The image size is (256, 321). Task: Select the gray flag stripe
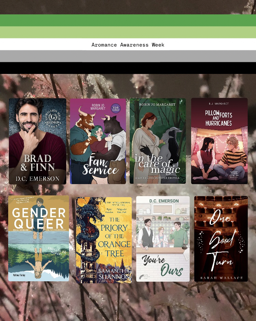pyautogui.click(x=128, y=56)
